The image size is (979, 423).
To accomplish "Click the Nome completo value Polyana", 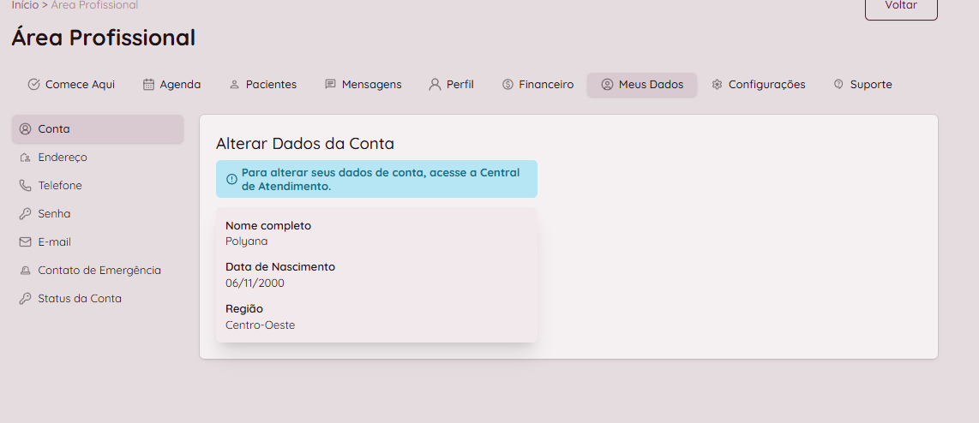I will click(247, 241).
